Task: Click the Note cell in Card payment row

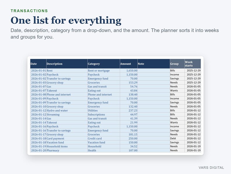Action: coord(154,138)
